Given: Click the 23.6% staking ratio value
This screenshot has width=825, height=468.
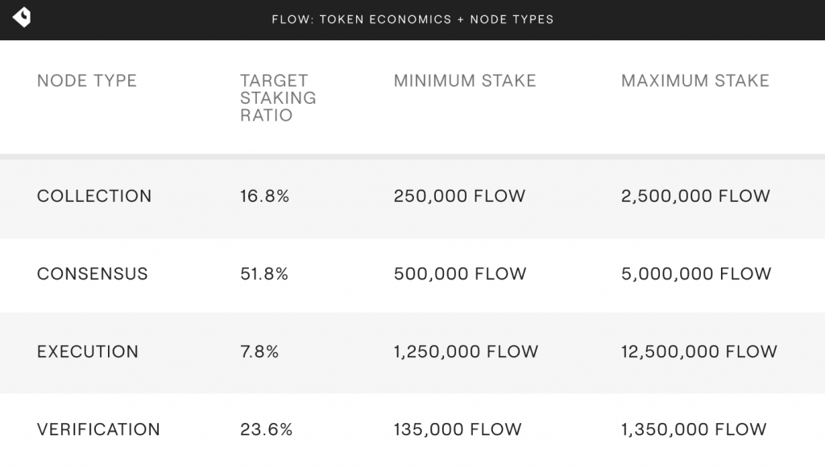Looking at the screenshot, I should click(266, 429).
